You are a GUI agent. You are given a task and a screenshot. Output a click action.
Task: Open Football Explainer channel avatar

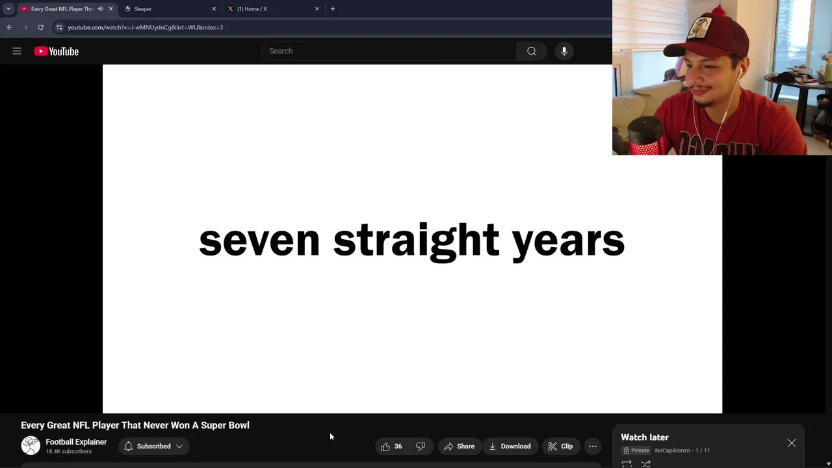(x=31, y=445)
